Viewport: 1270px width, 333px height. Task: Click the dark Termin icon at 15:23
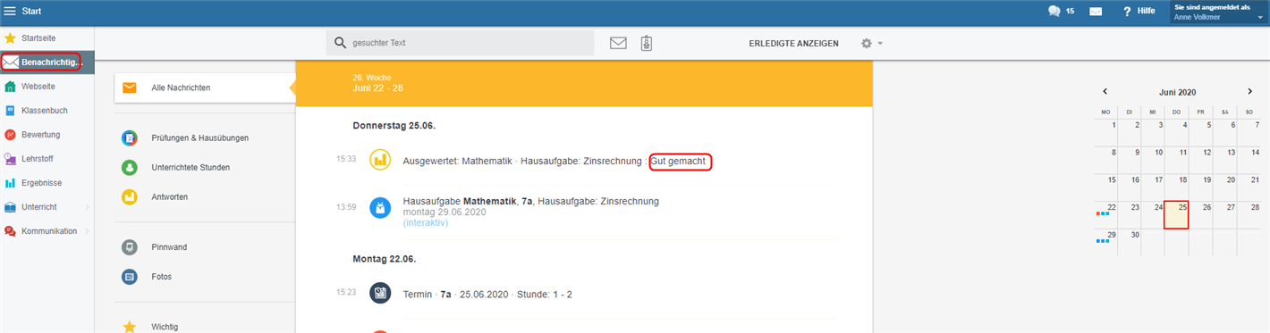(x=380, y=292)
